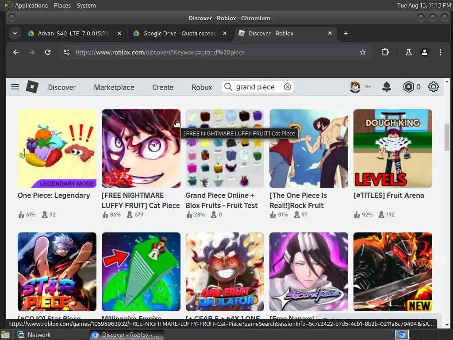
Task: Close the Google Drive Quota tab
Action: [224, 33]
